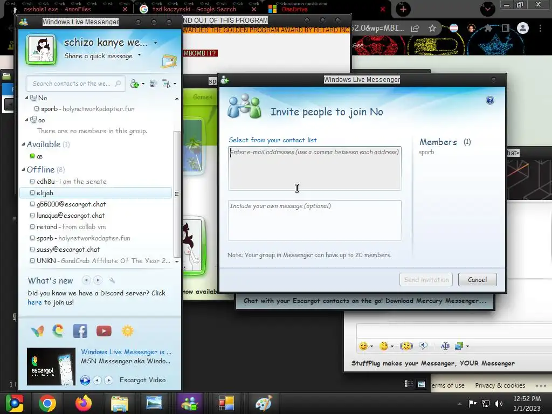Send a nudge from chat window
Image resolution: width=552 pixels, height=414 pixels.
pos(406,346)
